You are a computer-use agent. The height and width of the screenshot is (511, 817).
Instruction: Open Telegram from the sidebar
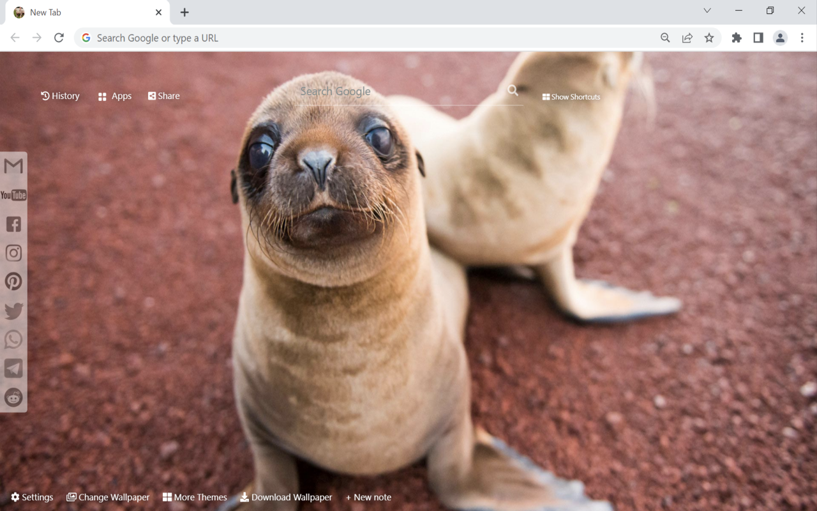point(13,369)
